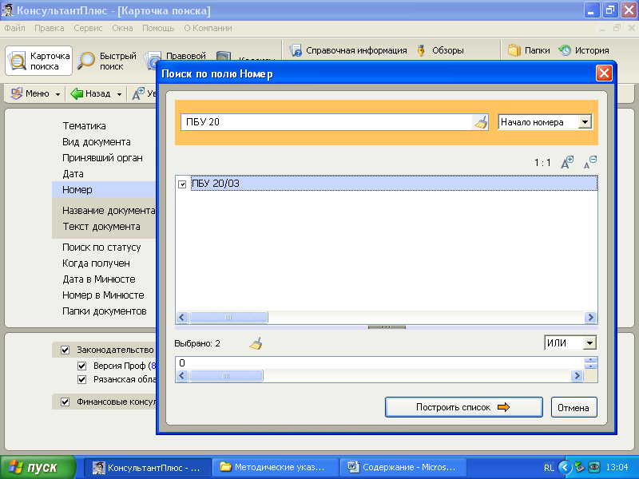Open Справочная информация
Image resolution: width=639 pixels, height=479 pixels.
348,50
